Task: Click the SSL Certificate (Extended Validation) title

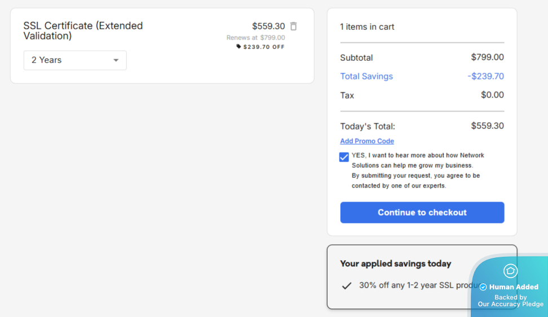Action: 83,31
